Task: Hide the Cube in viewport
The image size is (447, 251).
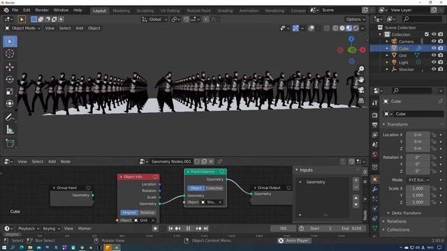Action: 434,48
